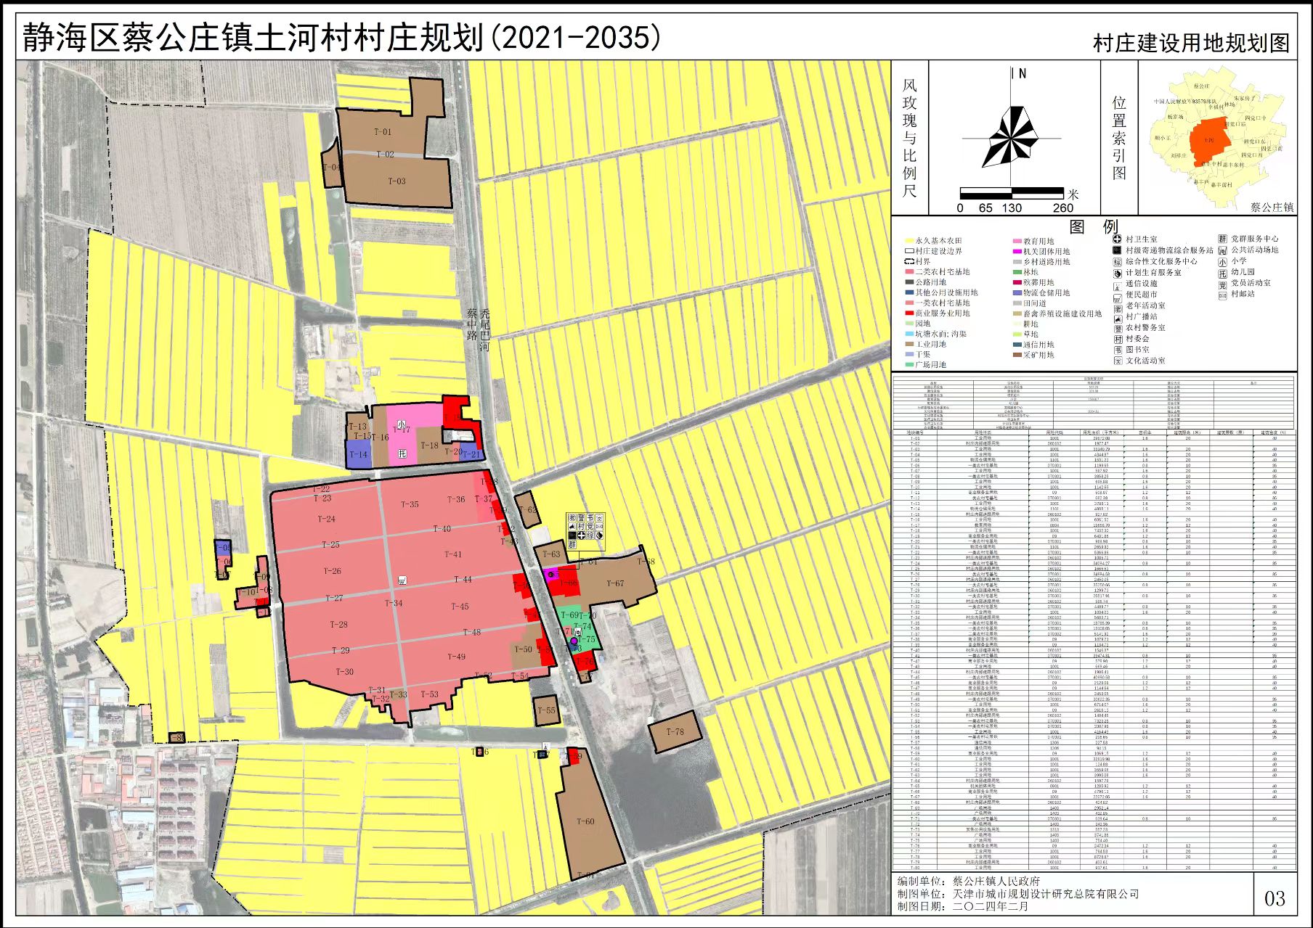Image resolution: width=1313 pixels, height=928 pixels.
Task: Click parcel label T-41 on the map
Action: click(x=452, y=554)
